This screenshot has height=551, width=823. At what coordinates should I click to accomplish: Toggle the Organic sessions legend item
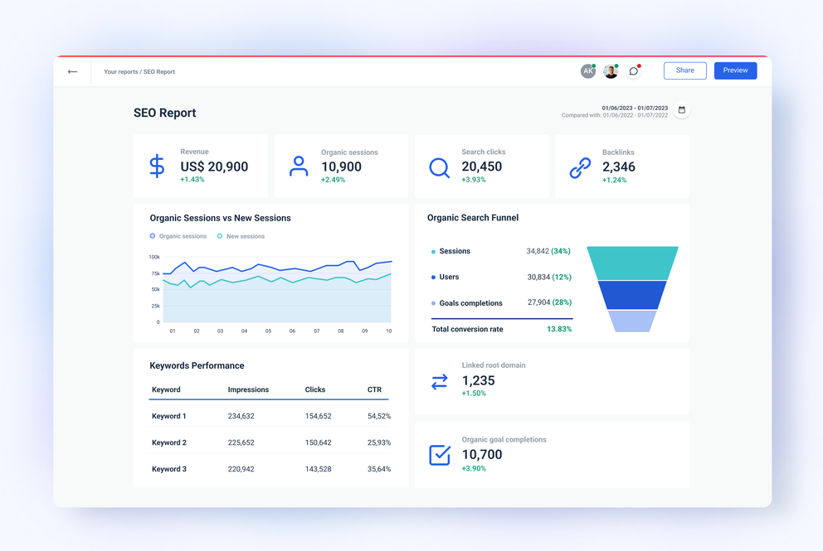coord(178,236)
